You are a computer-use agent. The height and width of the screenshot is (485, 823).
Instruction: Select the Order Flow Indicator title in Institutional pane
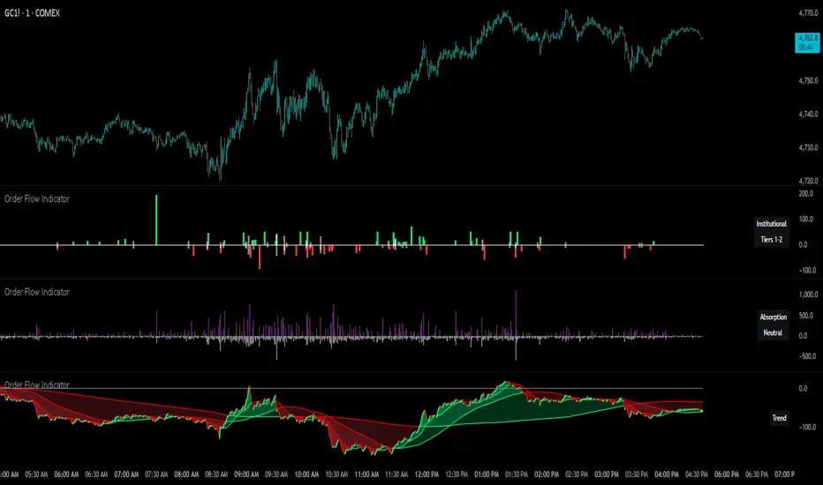[37, 198]
